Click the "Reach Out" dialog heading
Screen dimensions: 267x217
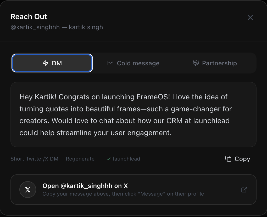pos(29,16)
